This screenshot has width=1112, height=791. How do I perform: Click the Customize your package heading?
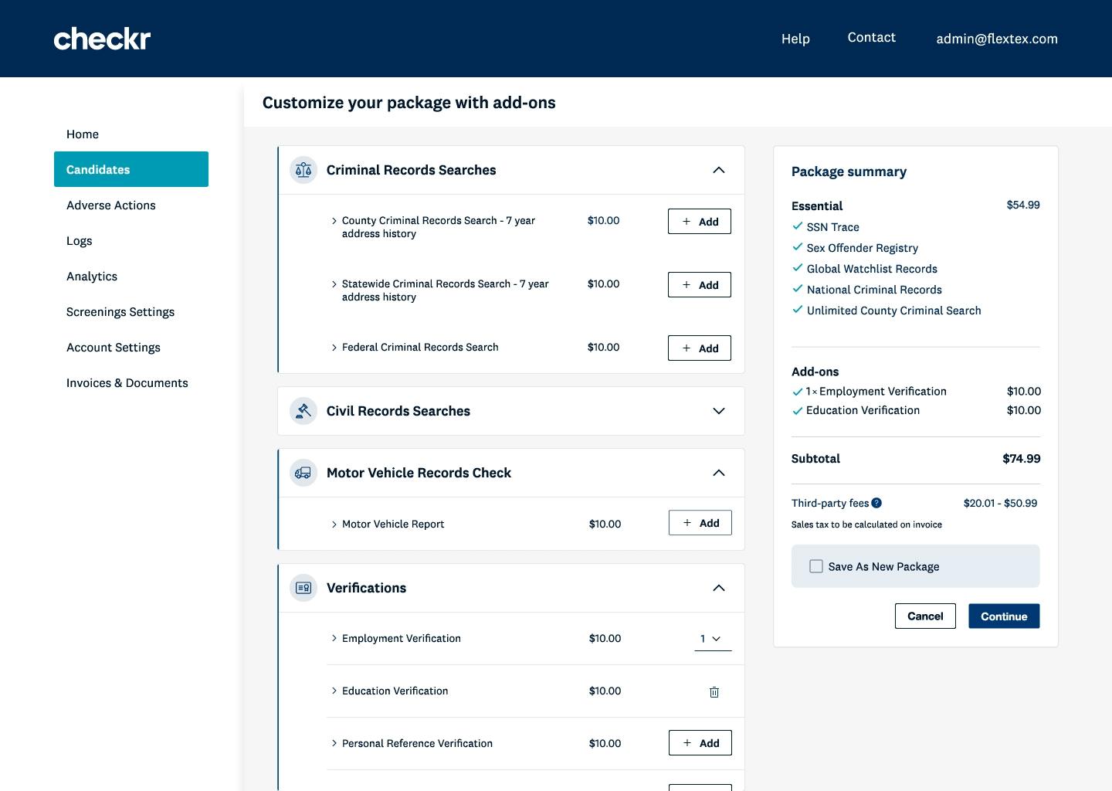pos(409,103)
